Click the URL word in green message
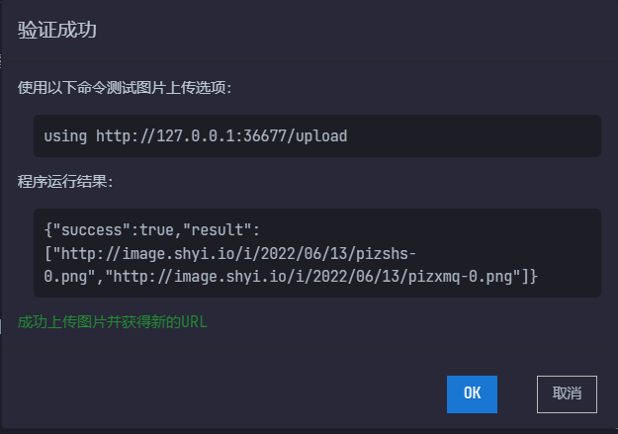The width and height of the screenshot is (618, 434). click(194, 322)
